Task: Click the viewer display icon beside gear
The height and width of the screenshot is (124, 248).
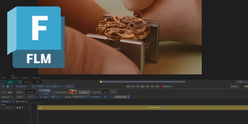Action: (x=3, y=87)
